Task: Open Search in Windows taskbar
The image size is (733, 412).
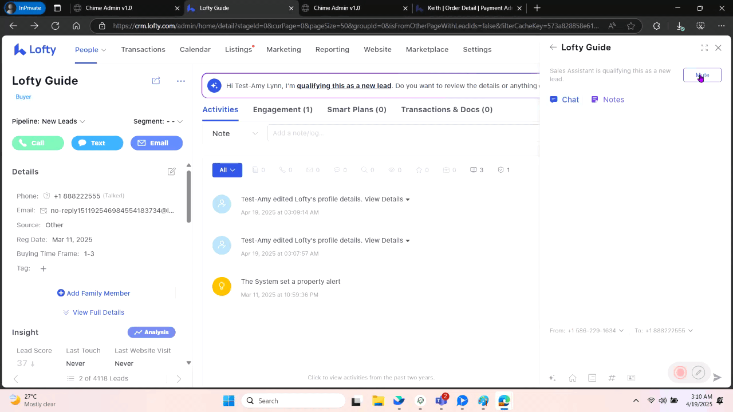Action: point(293,401)
